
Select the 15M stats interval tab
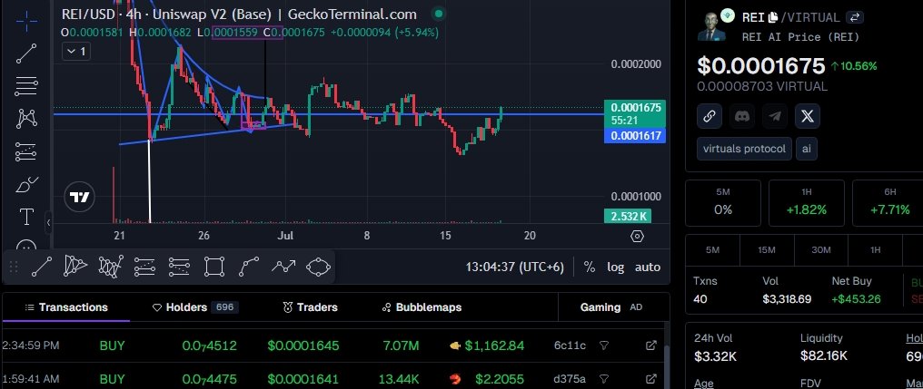coord(767,249)
